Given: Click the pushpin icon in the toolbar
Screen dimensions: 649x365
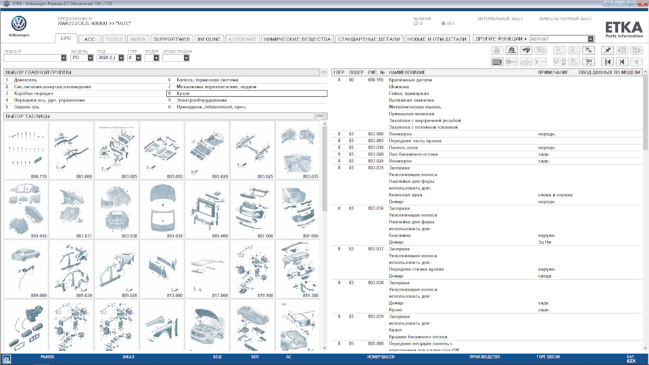Looking at the screenshot, I should coord(607,51).
